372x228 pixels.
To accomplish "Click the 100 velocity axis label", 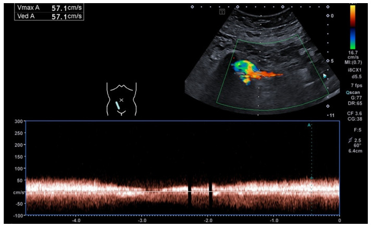I will point(19,169).
